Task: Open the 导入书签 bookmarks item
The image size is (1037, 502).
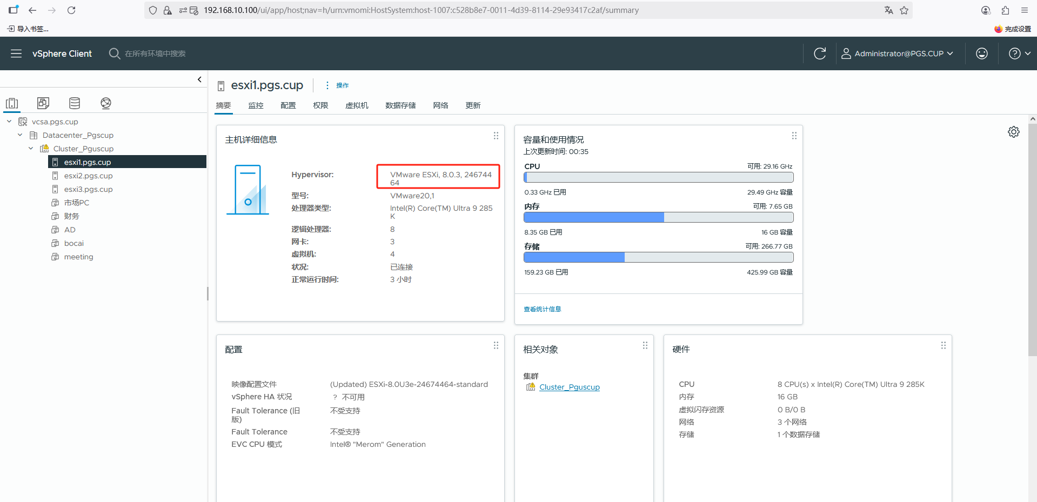Action: [x=28, y=29]
